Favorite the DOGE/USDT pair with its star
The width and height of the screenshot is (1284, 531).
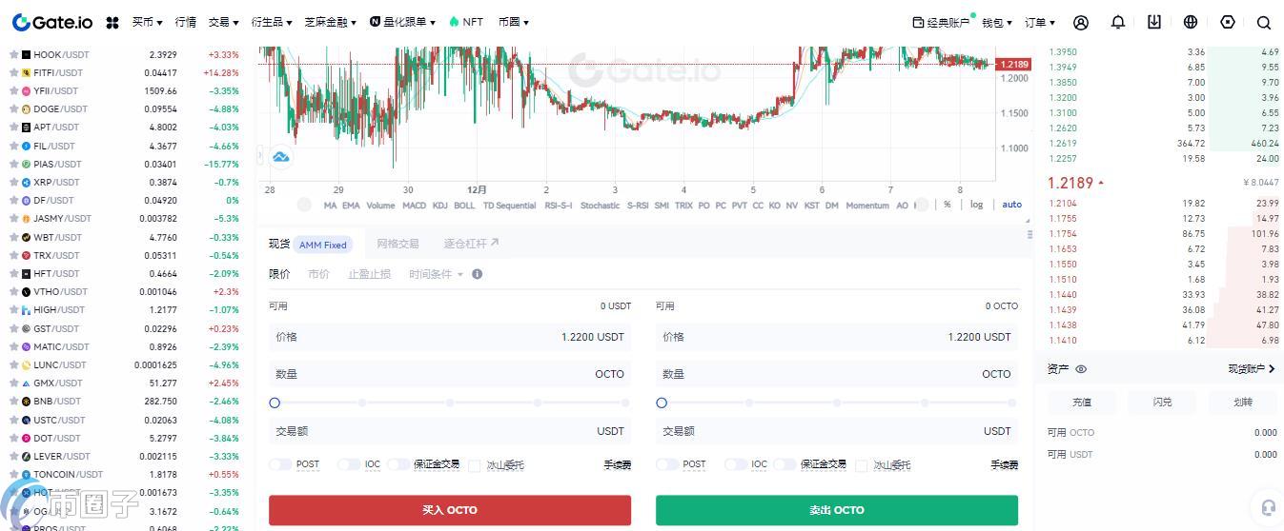(13, 109)
